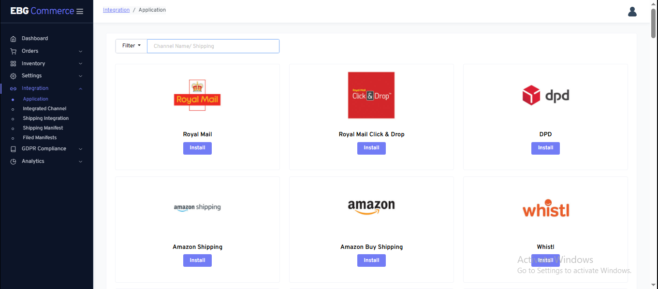
Task: Focus the Channel Name/Shipping search field
Action: point(213,46)
